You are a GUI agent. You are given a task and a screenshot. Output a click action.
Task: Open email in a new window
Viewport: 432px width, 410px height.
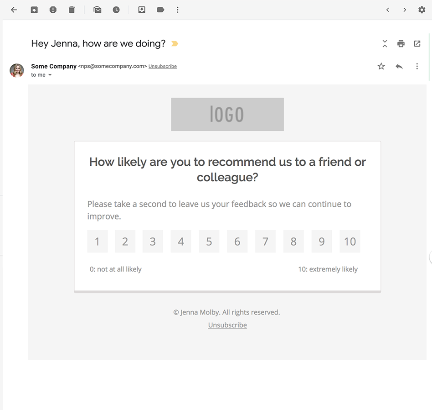pyautogui.click(x=417, y=44)
